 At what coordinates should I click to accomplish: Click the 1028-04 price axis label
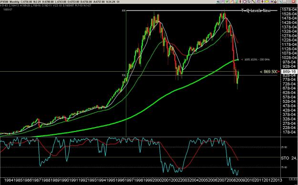(289, 58)
